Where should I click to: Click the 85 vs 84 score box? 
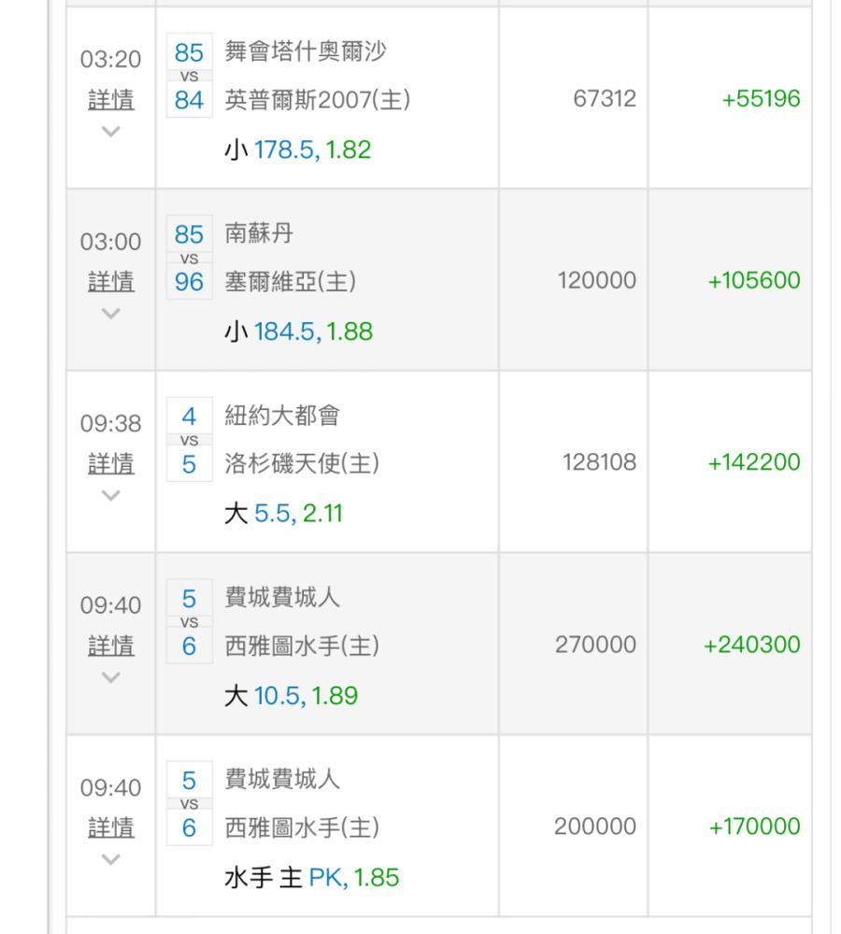coord(189,76)
